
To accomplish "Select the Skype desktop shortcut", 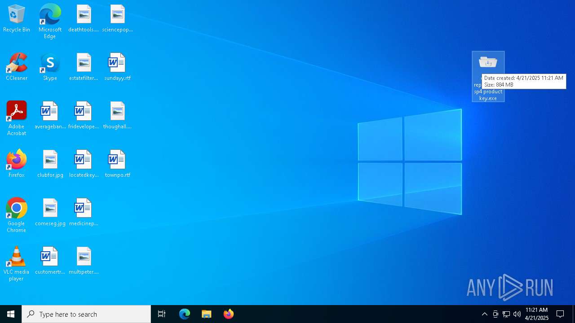I will [x=50, y=67].
